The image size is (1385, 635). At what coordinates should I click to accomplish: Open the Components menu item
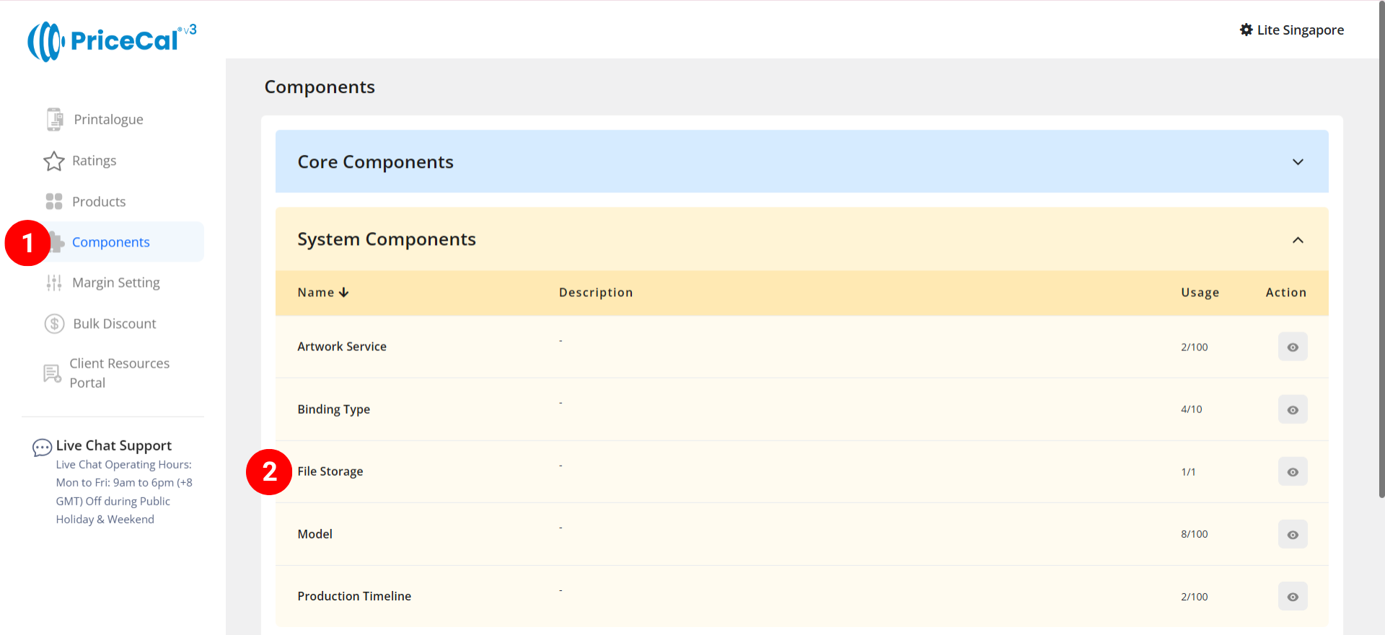point(111,242)
